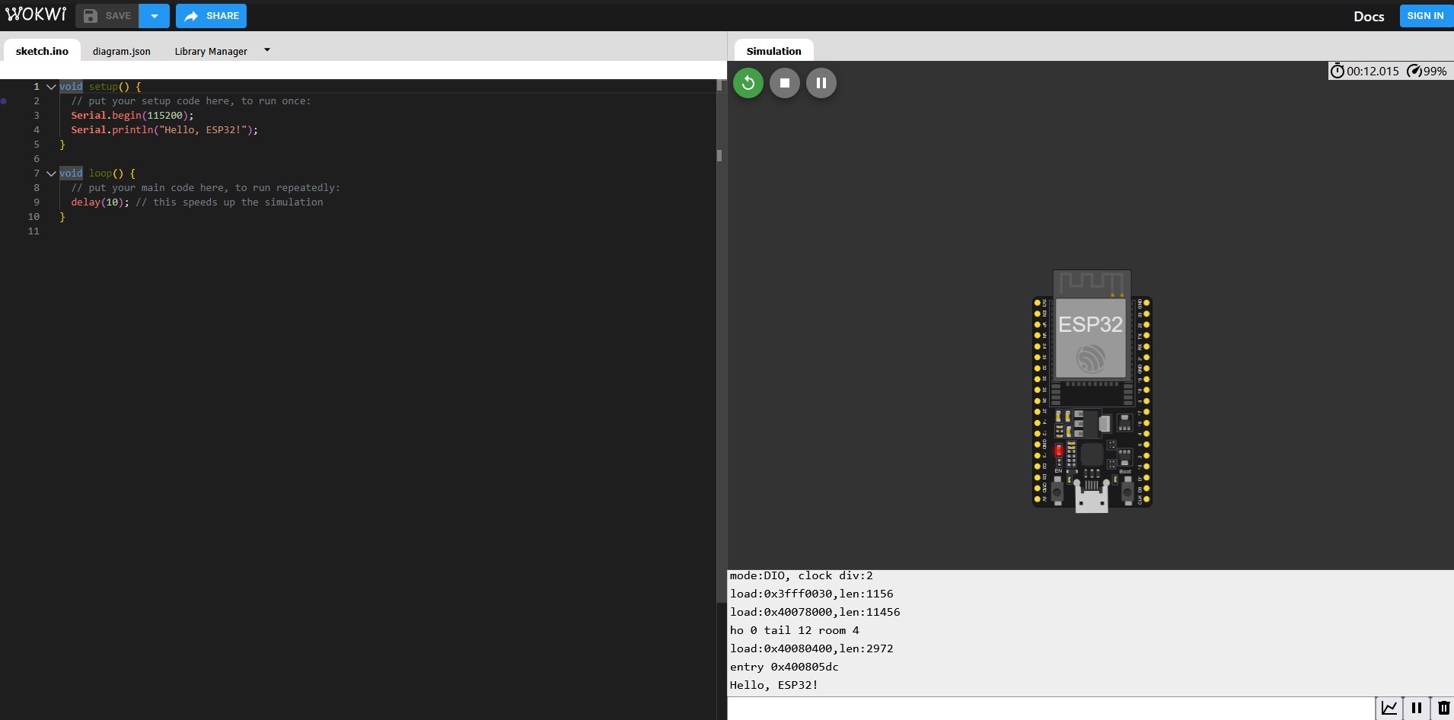Viewport: 1454px width, 720px height.
Task: Switch to the sketch.ino tab
Action: [42, 51]
